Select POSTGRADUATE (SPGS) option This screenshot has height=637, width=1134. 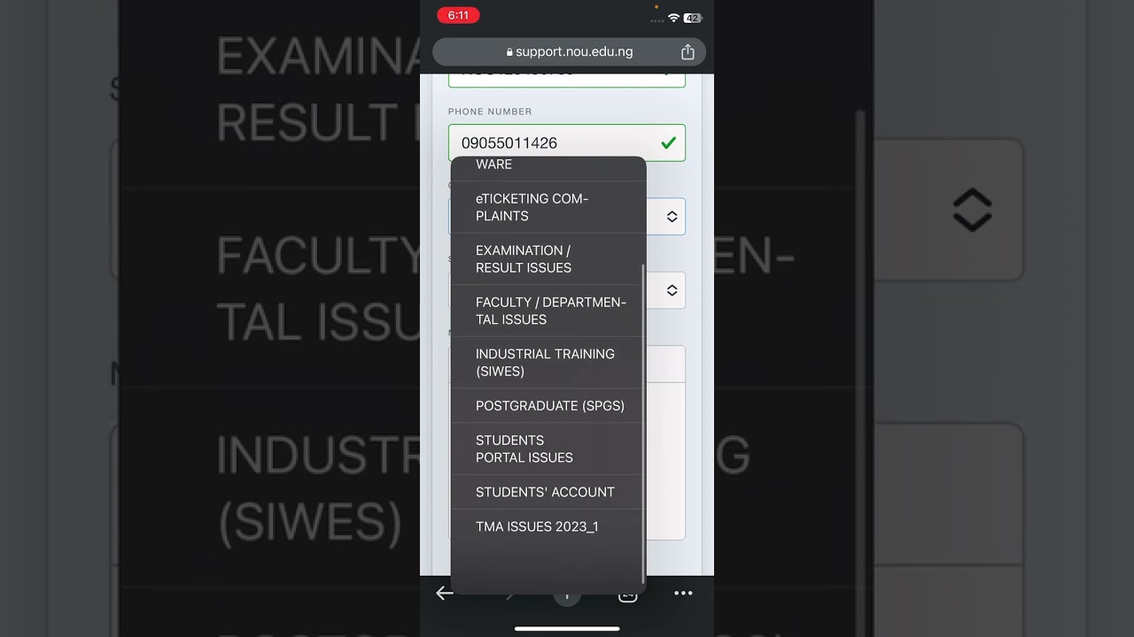[548, 406]
